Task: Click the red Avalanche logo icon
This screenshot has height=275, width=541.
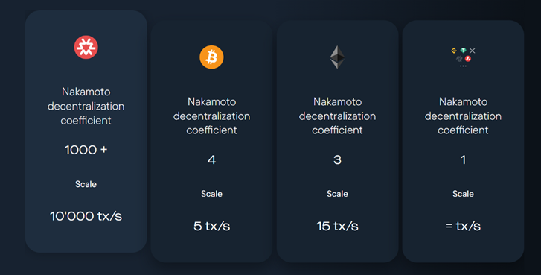Action: click(x=468, y=59)
